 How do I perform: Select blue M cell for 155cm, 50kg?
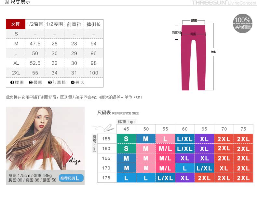146,139
